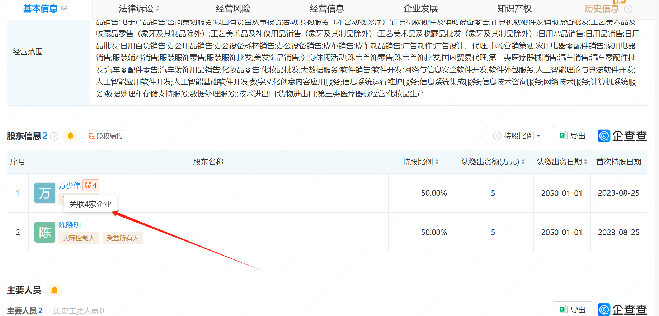This screenshot has height=316, width=659.
Task: Export 主要人员 list with 导出 button
Action: pyautogui.click(x=573, y=309)
